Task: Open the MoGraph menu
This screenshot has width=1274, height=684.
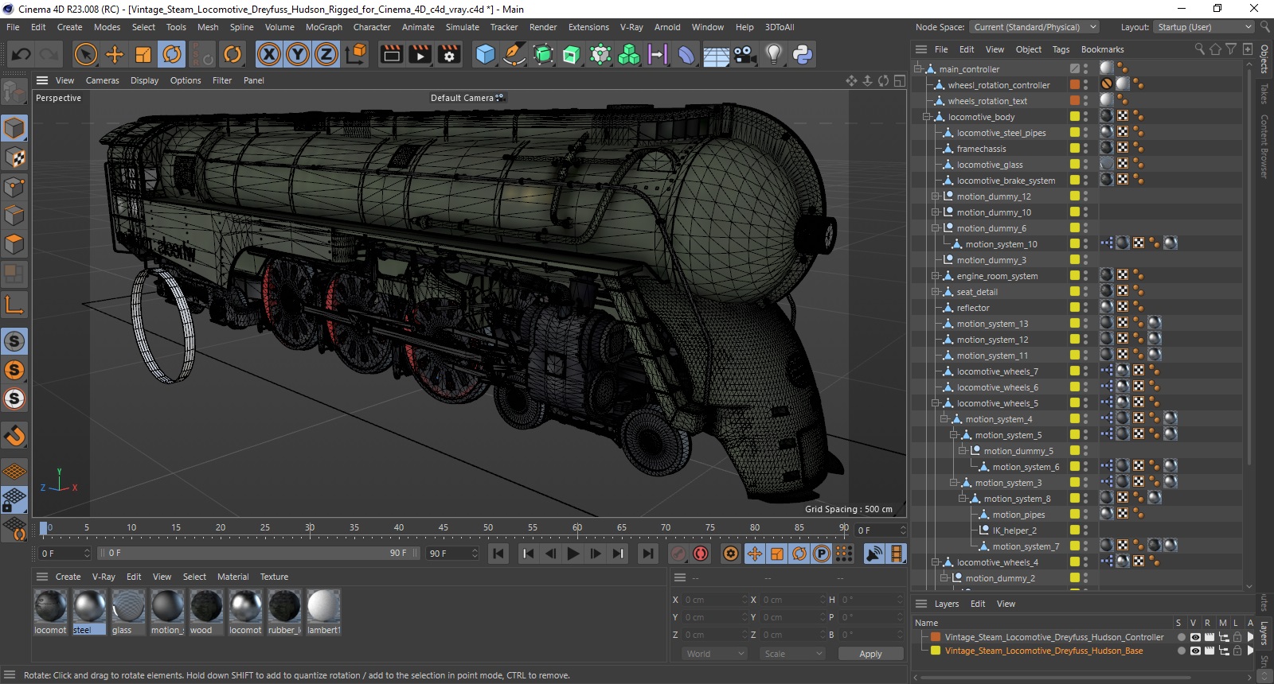Action: point(324,27)
